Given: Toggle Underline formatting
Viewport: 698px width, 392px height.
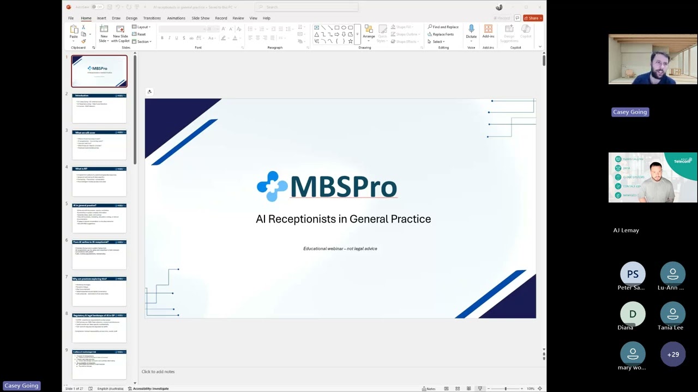Looking at the screenshot, I should pyautogui.click(x=176, y=38).
